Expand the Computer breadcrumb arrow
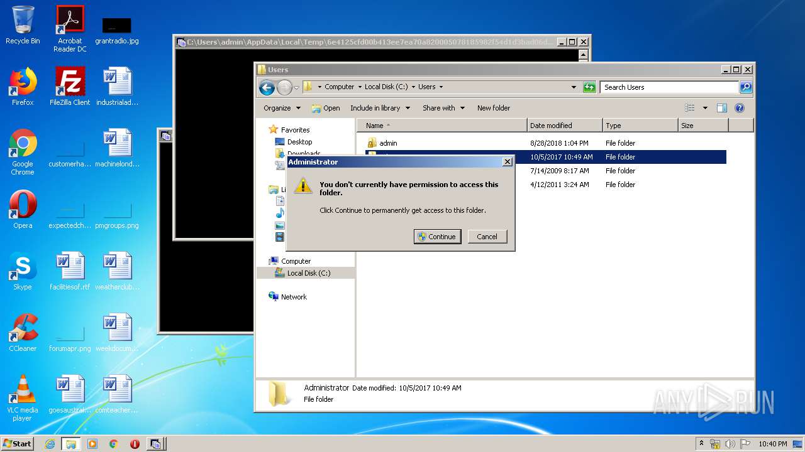Image resolution: width=805 pixels, height=452 pixels. (x=359, y=87)
